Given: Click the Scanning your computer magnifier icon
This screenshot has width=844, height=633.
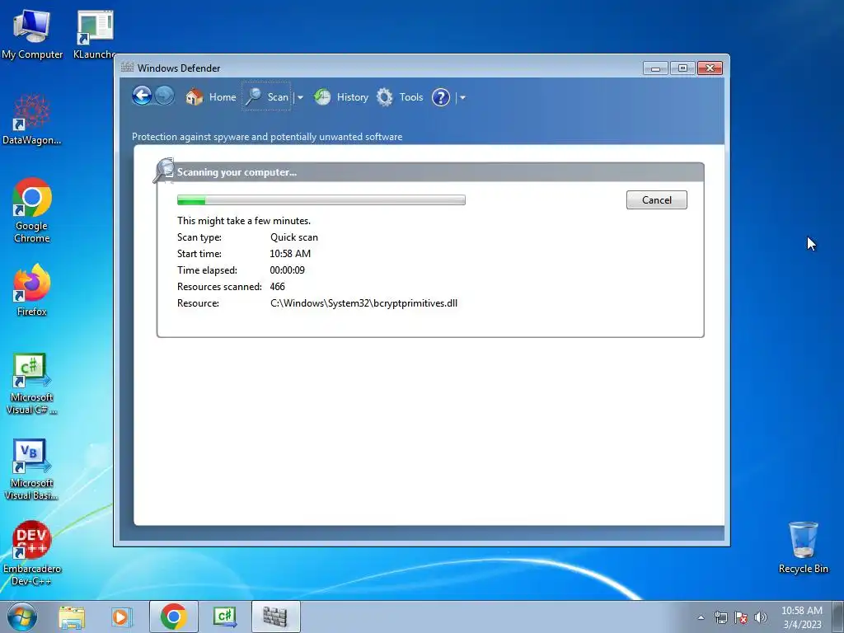Looking at the screenshot, I should pyautogui.click(x=164, y=170).
